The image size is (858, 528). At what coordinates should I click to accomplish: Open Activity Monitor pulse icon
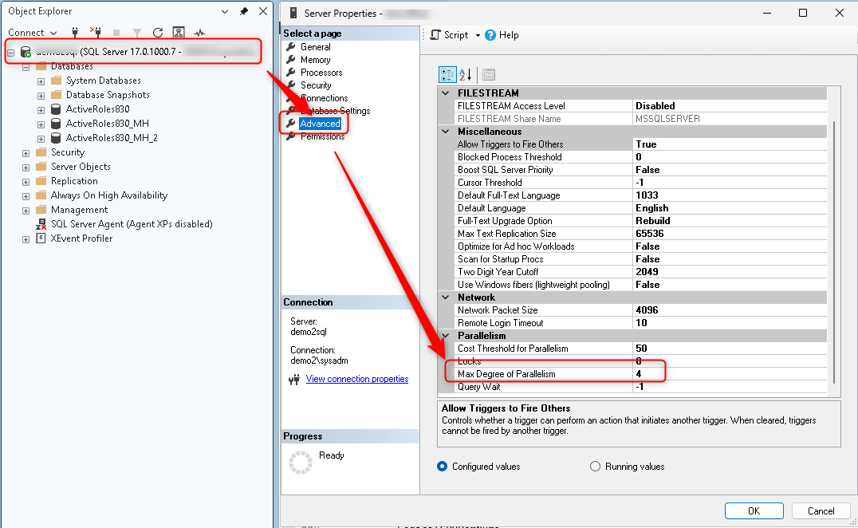(199, 33)
